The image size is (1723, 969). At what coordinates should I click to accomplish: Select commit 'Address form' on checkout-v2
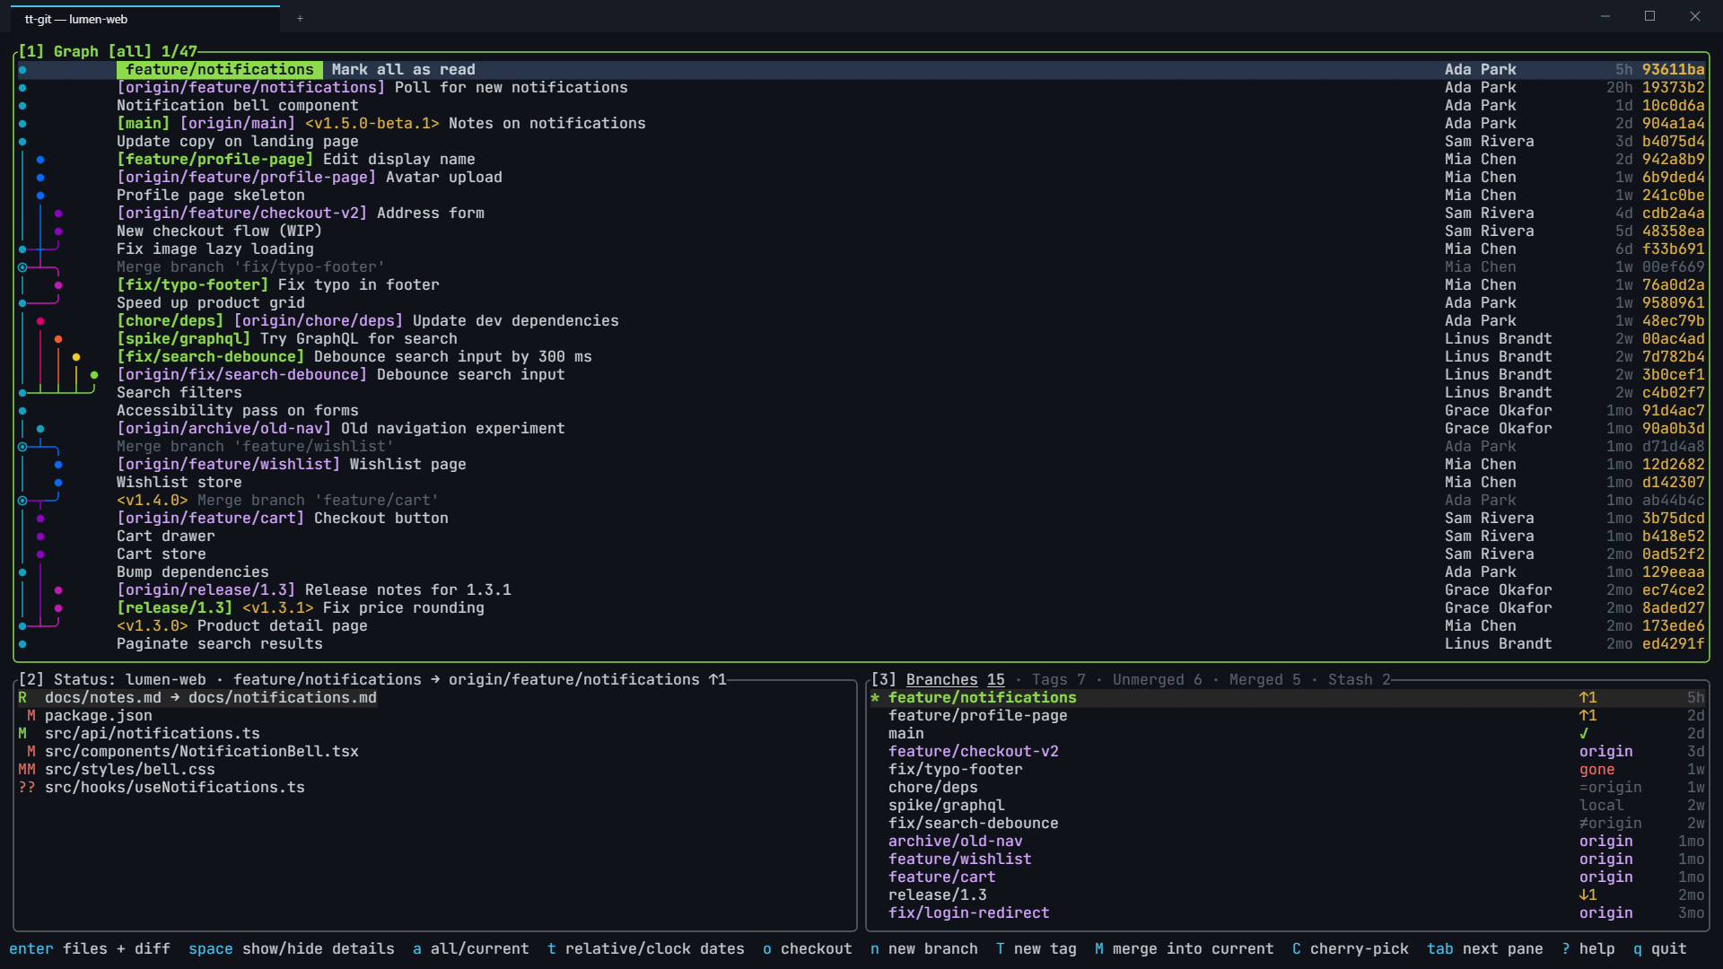point(861,213)
